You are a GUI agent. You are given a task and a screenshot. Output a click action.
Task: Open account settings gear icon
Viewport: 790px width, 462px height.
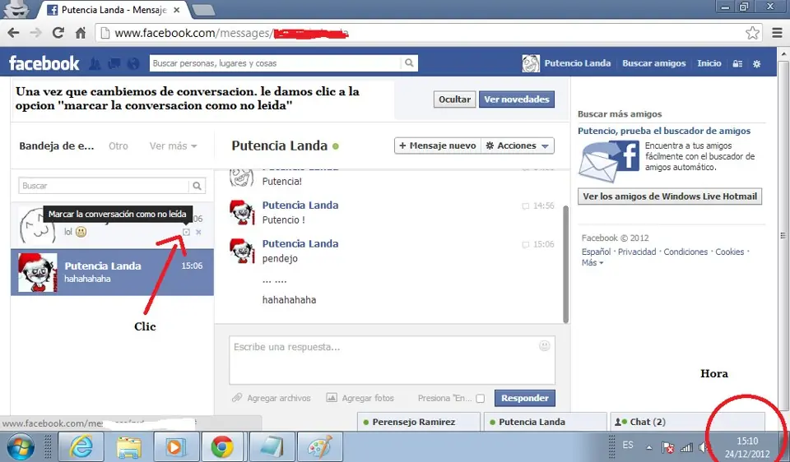[x=757, y=64]
